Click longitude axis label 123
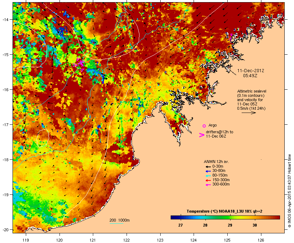This screenshot has height=243, width=294. (160, 240)
